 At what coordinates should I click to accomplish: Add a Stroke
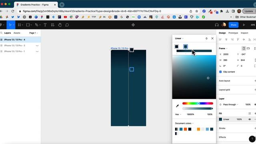255,128
